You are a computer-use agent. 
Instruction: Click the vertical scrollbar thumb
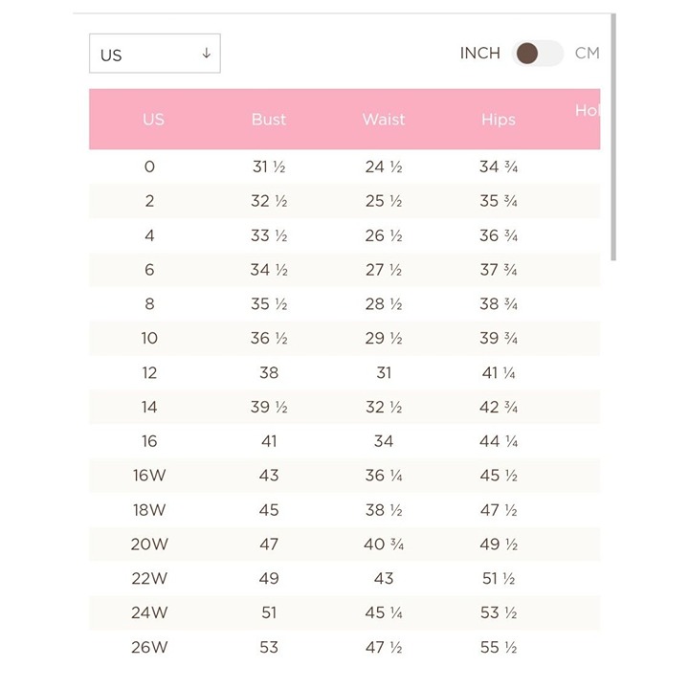[613, 137]
